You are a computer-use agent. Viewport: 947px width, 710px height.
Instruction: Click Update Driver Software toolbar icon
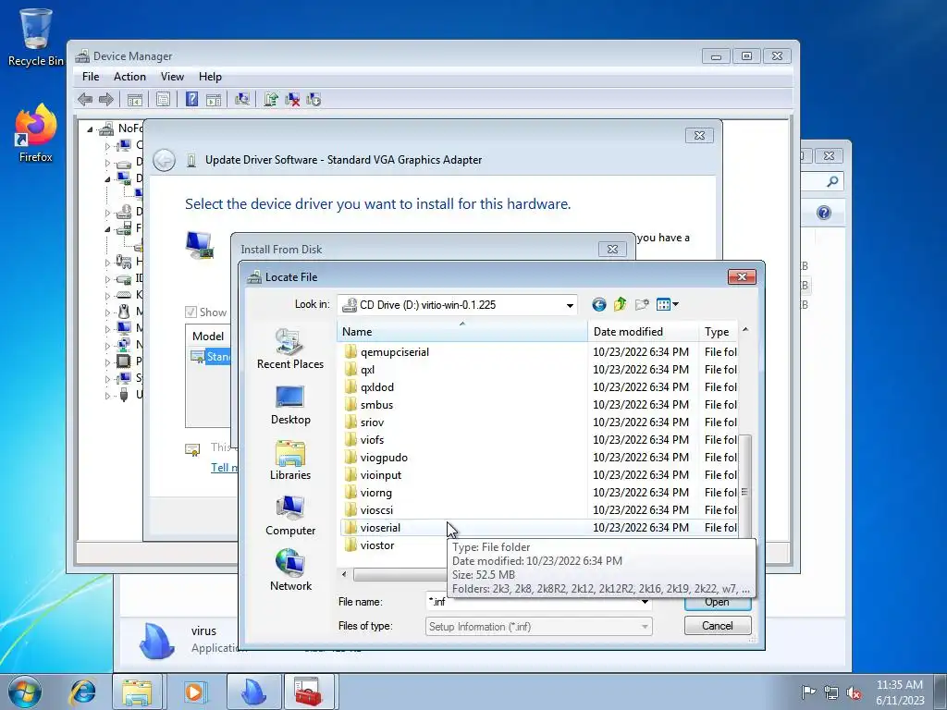(271, 99)
